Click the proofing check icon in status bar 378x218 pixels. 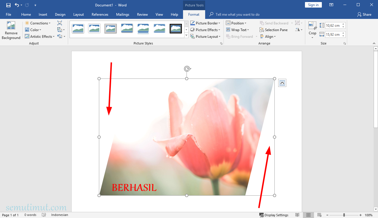click(44, 215)
